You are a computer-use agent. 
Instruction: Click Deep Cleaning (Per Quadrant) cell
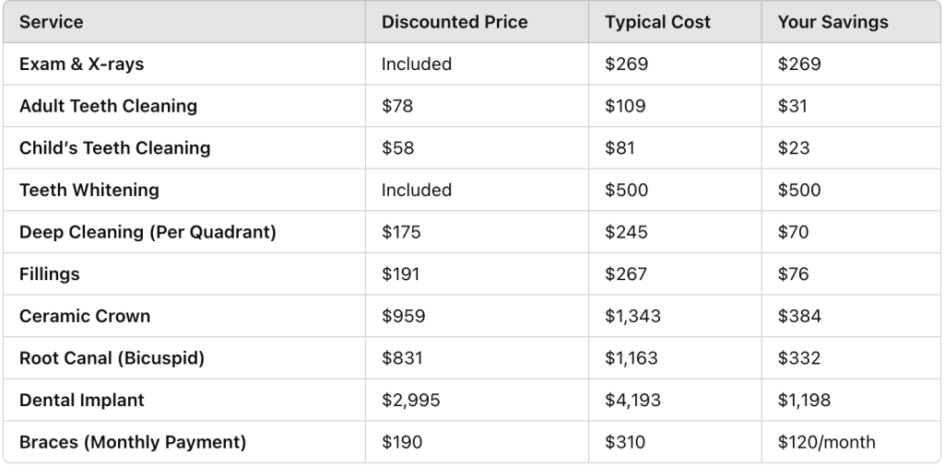[x=147, y=232]
